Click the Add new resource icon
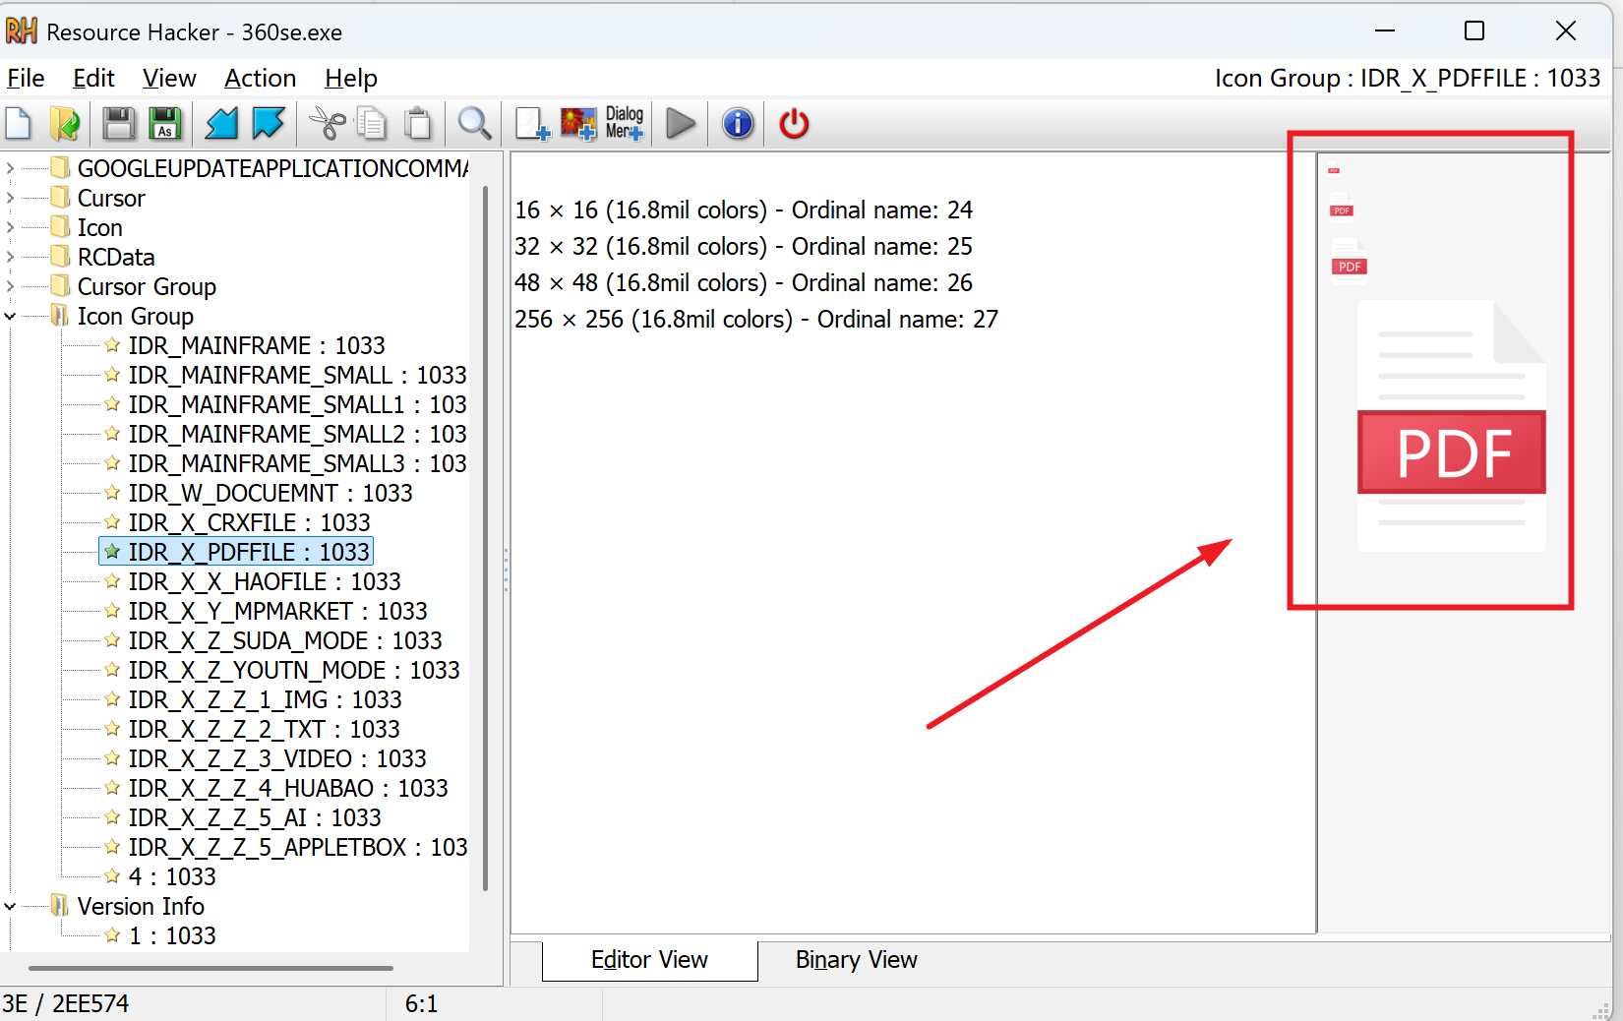The image size is (1623, 1021). click(532, 124)
